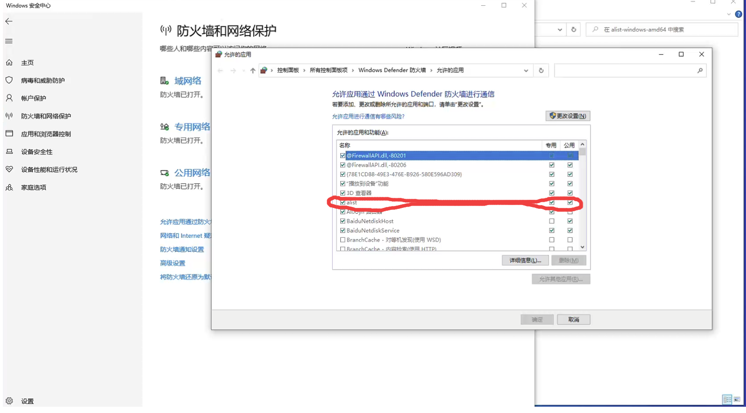Expand the breadcrumb chevron after 控制面板

coord(304,70)
